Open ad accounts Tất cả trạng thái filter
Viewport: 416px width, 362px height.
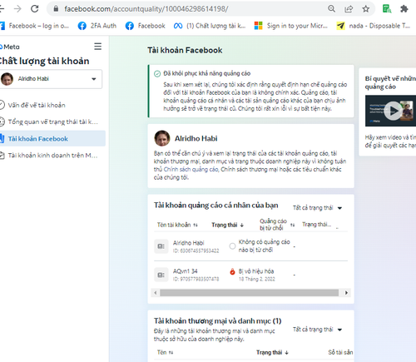tap(317, 208)
